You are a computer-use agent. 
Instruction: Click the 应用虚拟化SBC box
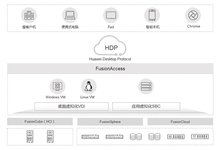click(146, 107)
